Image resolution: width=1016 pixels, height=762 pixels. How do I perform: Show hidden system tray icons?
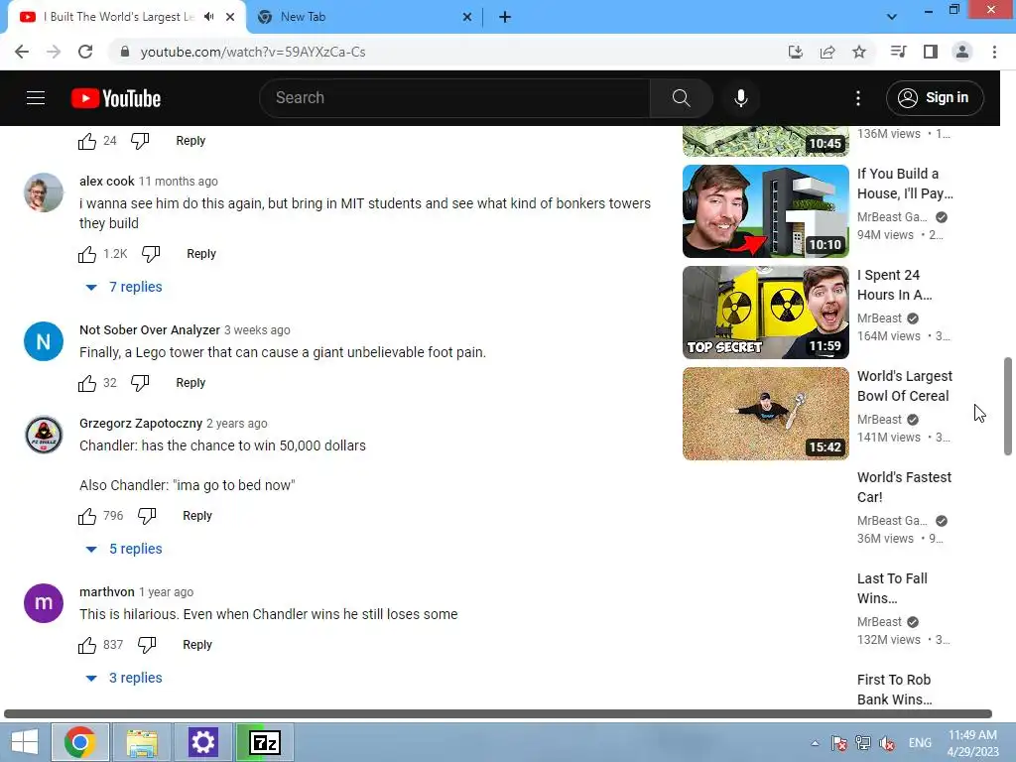(x=815, y=743)
